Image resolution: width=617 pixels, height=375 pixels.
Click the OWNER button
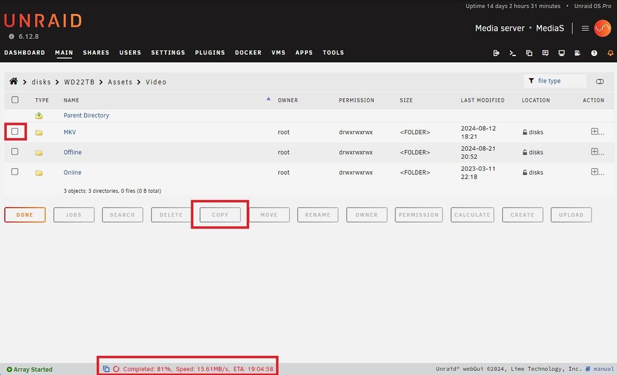(x=366, y=215)
